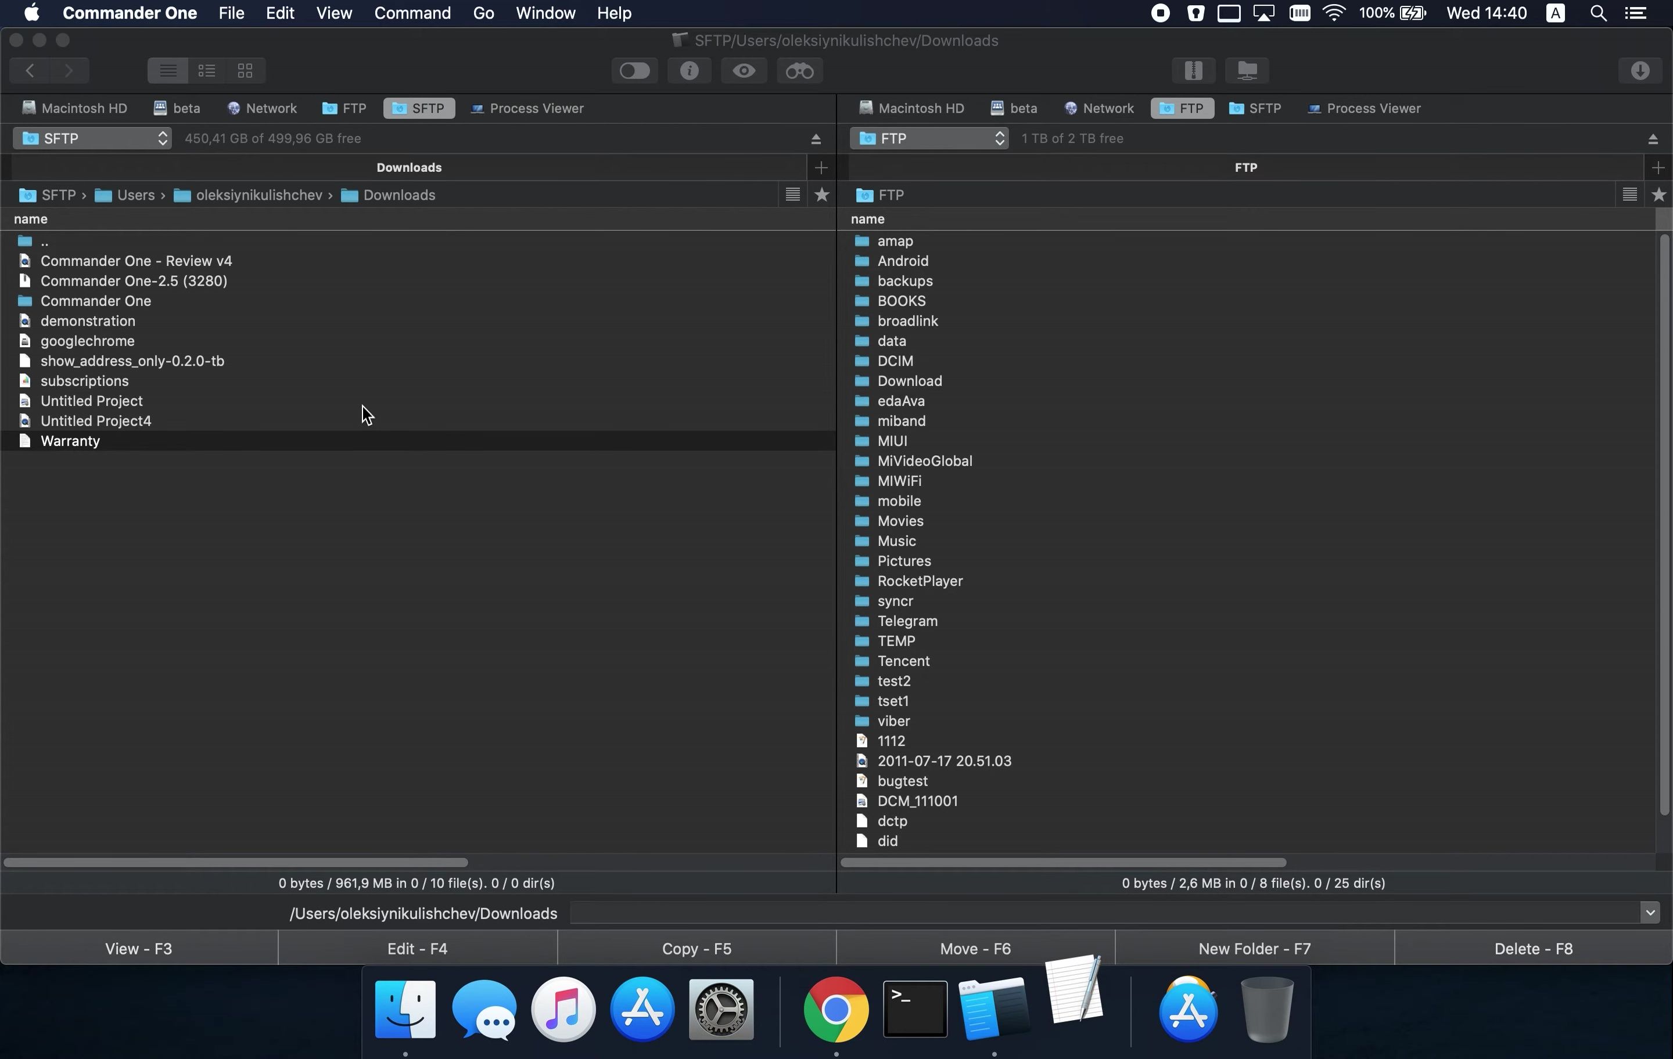Viewport: 1673px width, 1059px height.
Task: Select googlechrome file in left panel
Action: coord(418,341)
